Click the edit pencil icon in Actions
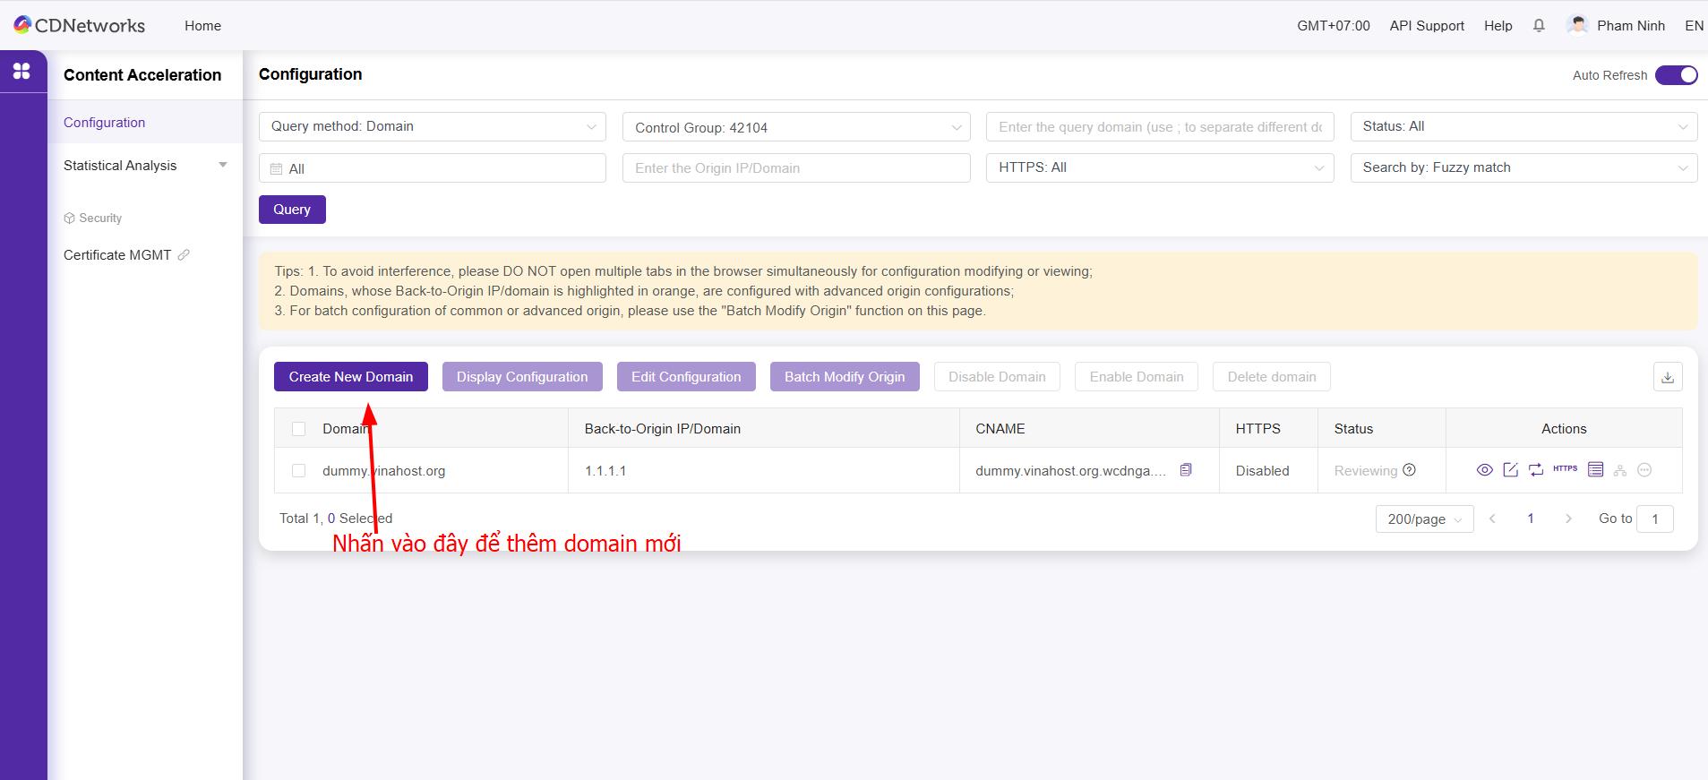1708x780 pixels. tap(1510, 470)
